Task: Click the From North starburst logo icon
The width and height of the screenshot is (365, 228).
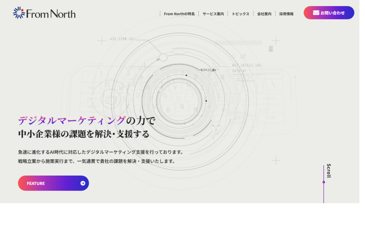Action: [x=19, y=13]
